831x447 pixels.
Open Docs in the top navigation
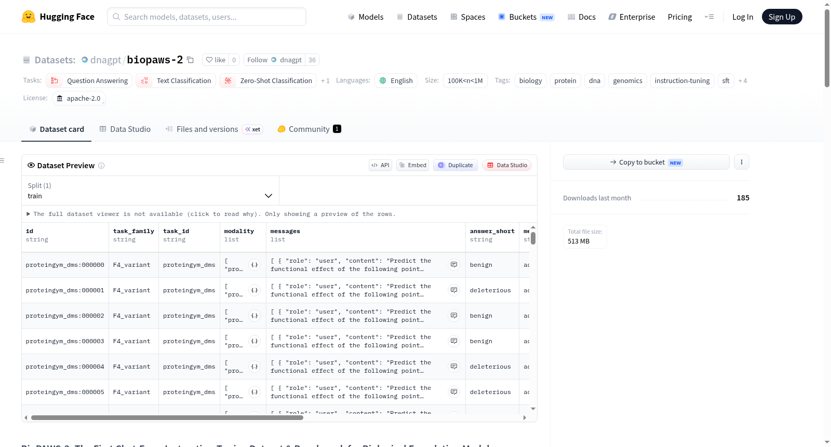coord(582,17)
